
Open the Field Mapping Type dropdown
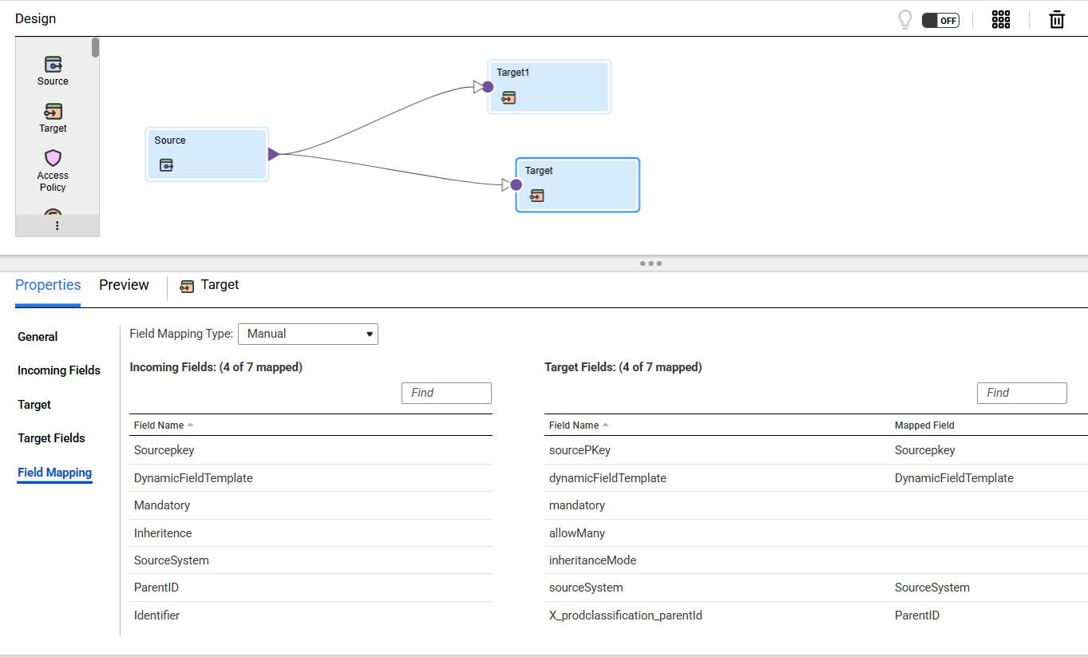pyautogui.click(x=308, y=334)
